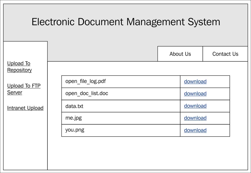Click the Electronic Document Management System title
This screenshot has height=173, width=251.
pyautogui.click(x=126, y=22)
